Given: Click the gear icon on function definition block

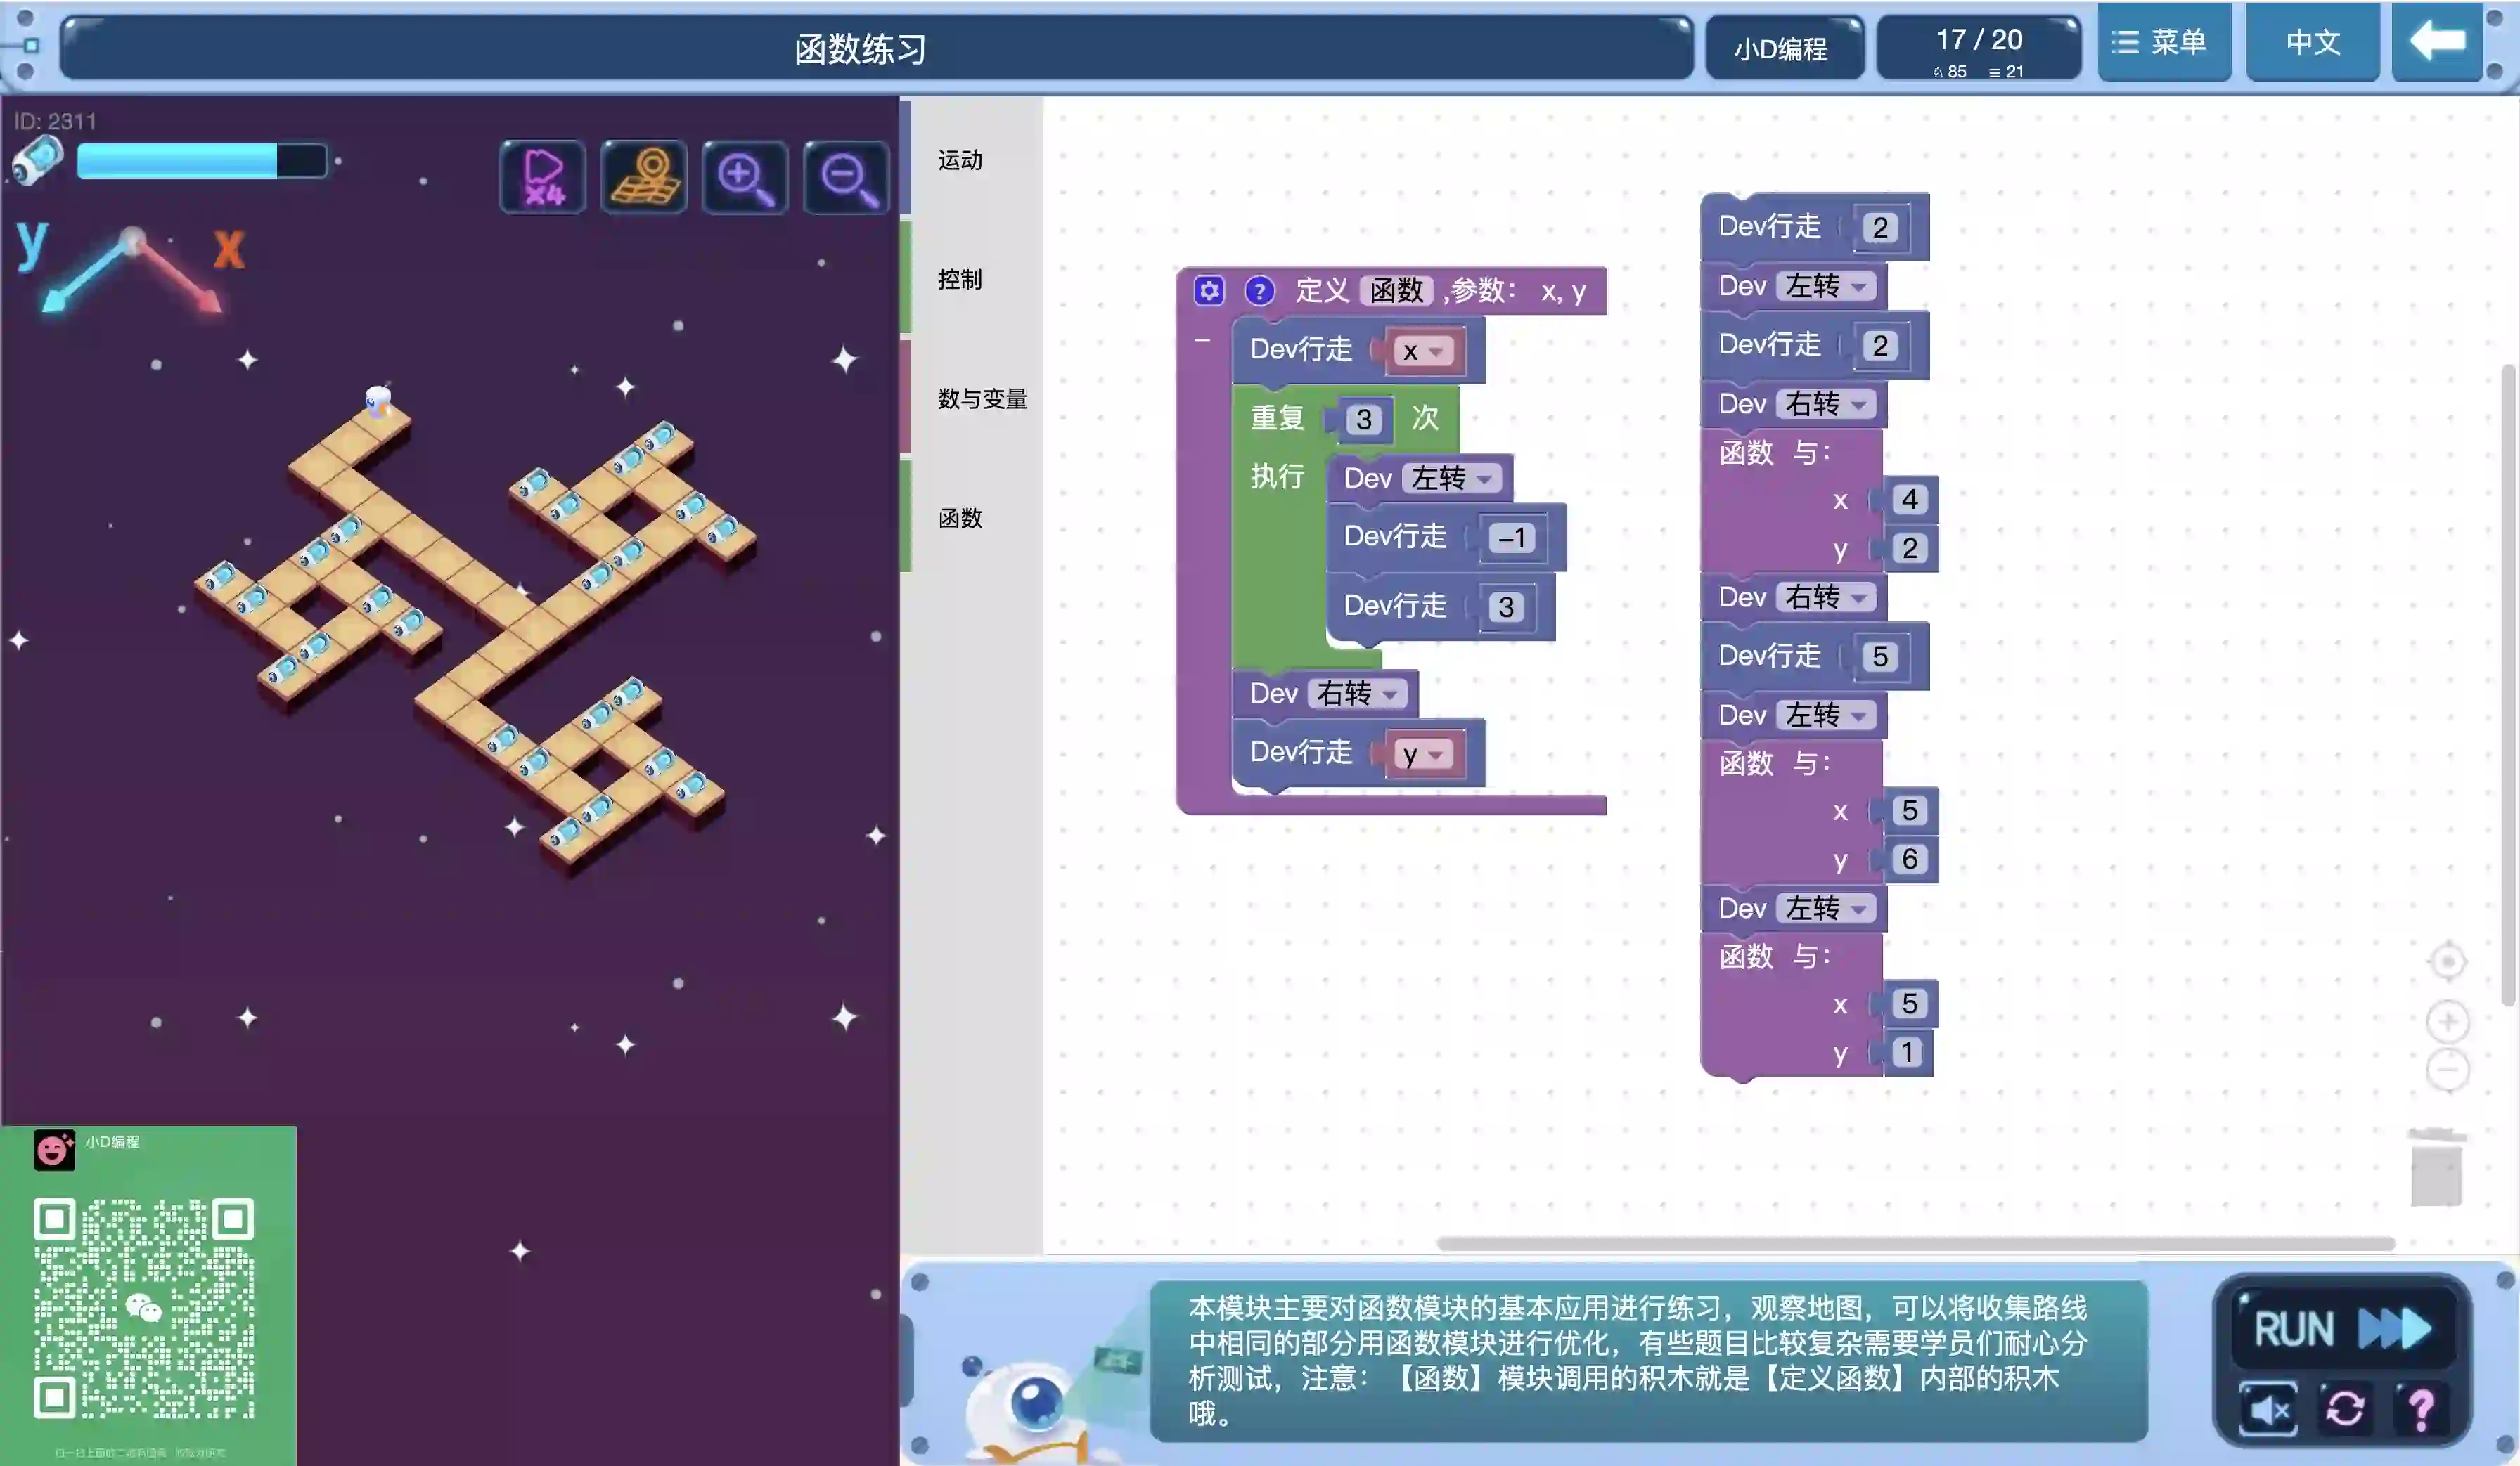Looking at the screenshot, I should click(x=1209, y=291).
